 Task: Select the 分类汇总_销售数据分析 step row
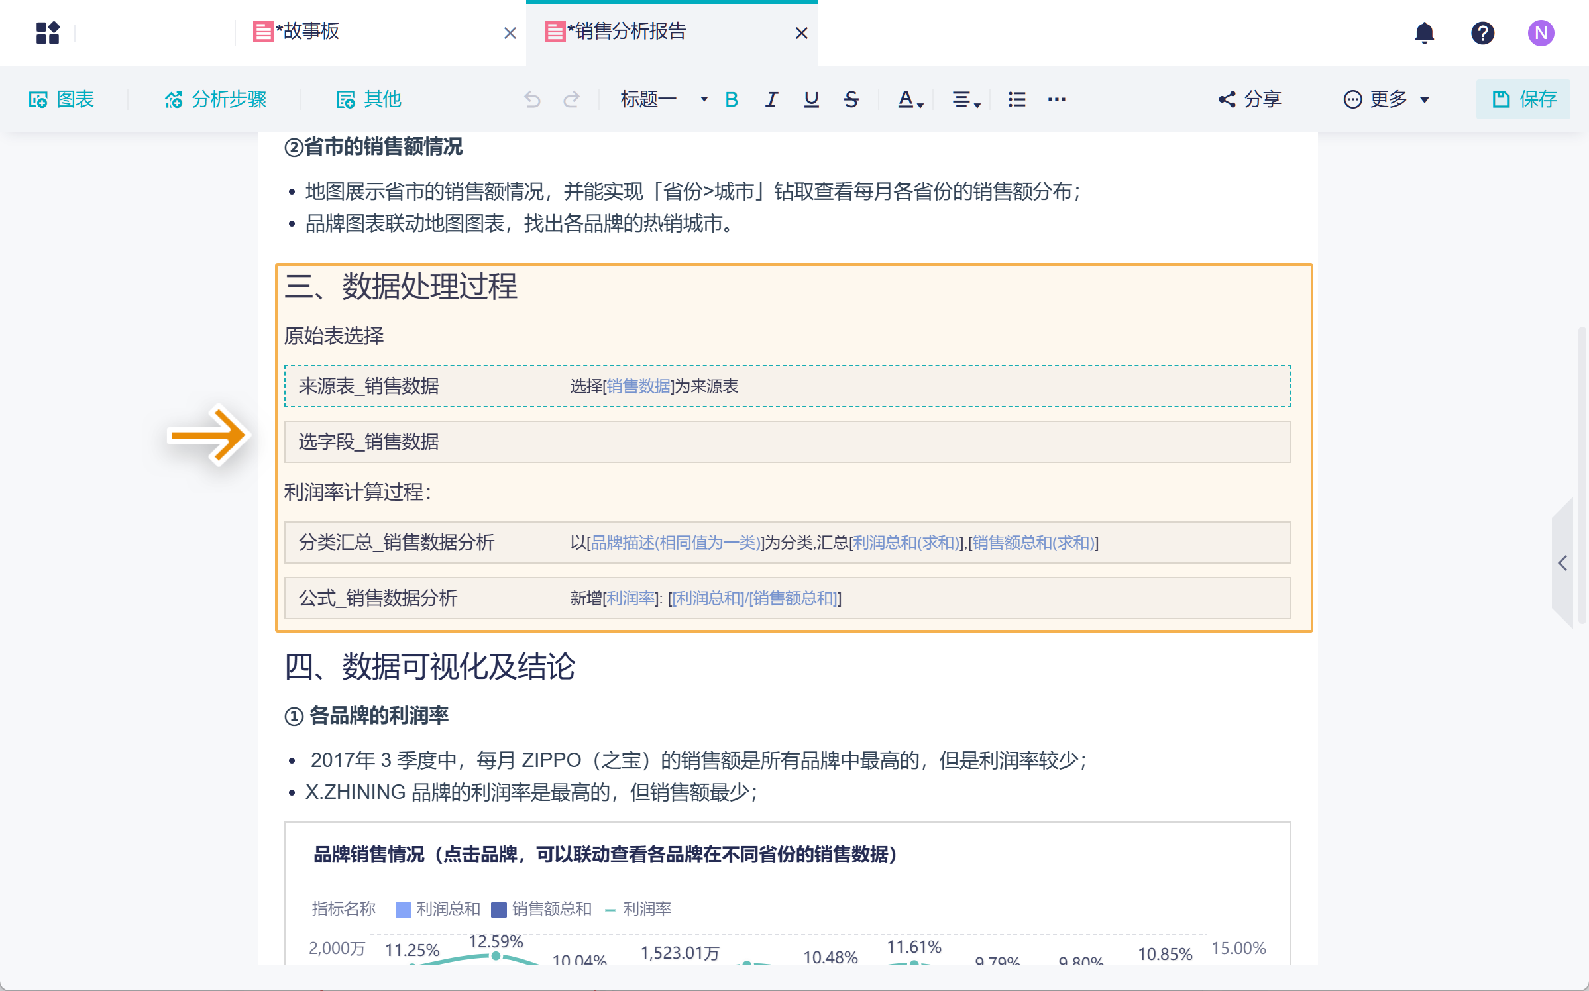[787, 543]
